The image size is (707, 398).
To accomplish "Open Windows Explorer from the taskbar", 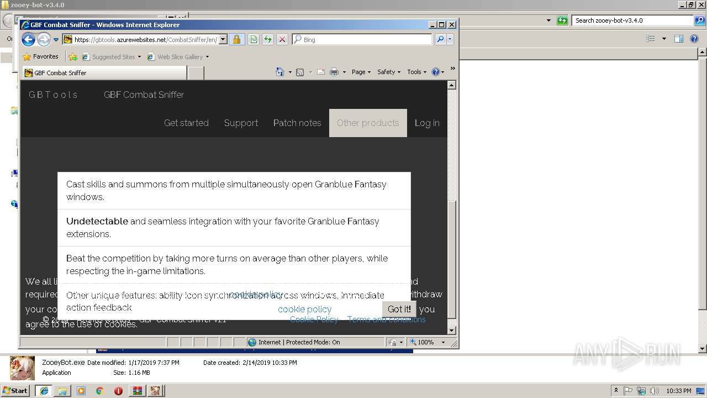I will (62, 390).
